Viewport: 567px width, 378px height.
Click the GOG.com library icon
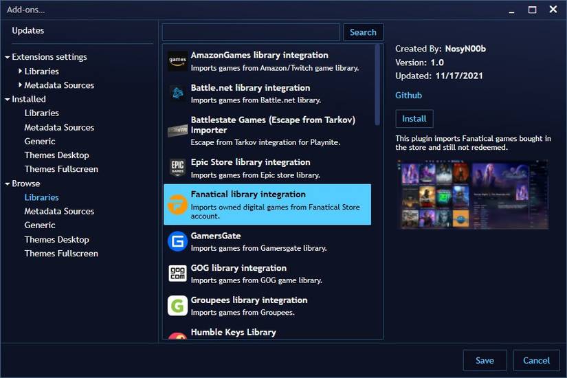(x=177, y=274)
